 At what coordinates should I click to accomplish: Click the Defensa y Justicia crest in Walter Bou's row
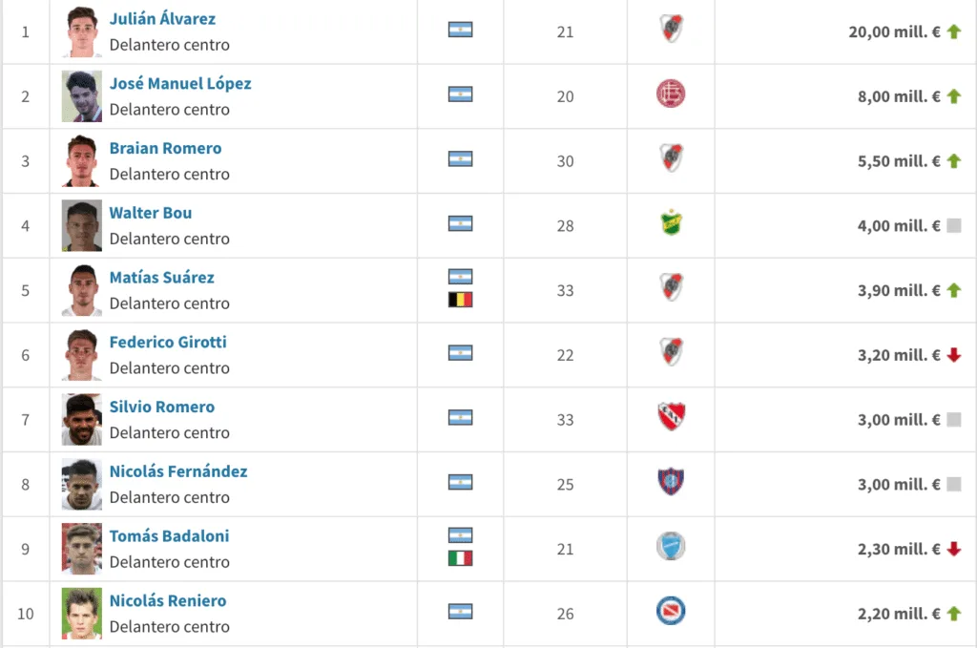(x=671, y=222)
